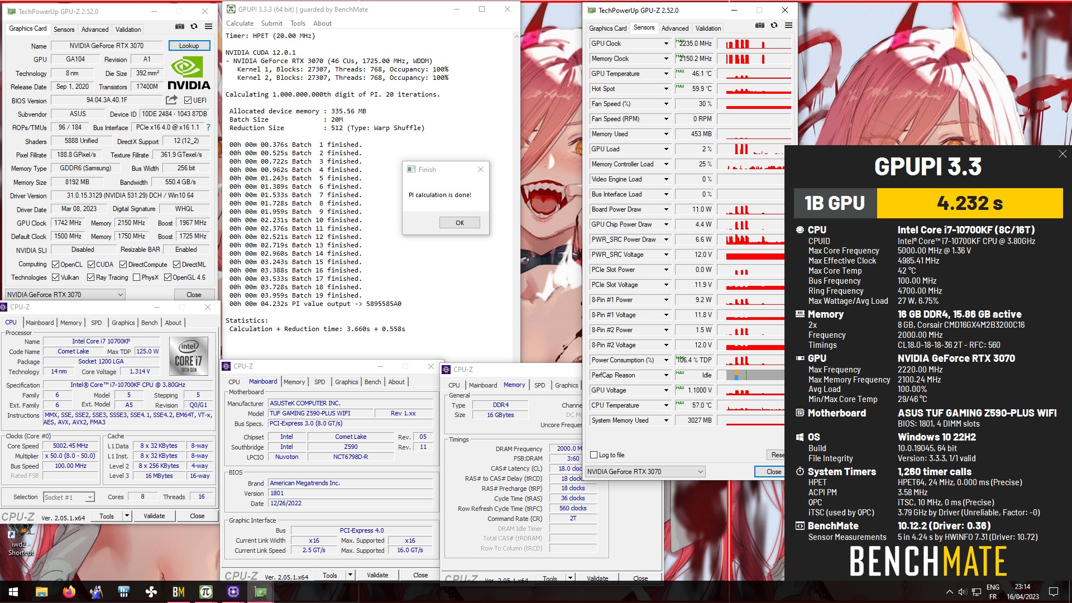
Task: Click the Lookup button in GPU-Z
Action: pyautogui.click(x=189, y=46)
